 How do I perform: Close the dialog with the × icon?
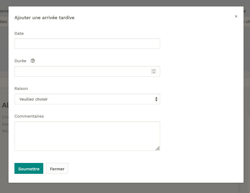(236, 17)
